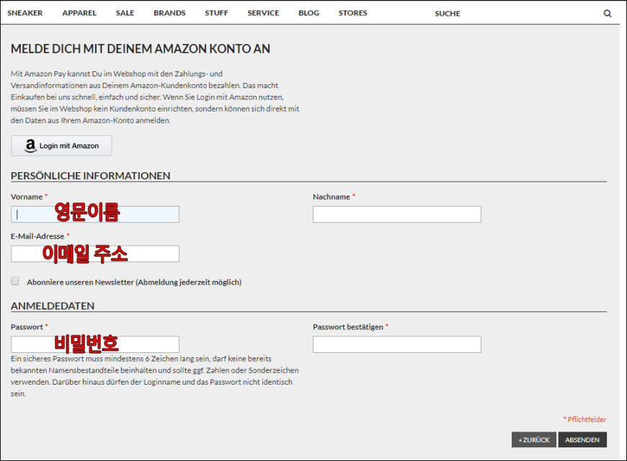Focus the Vorname input field
This screenshot has width=627, height=461.
pos(95,215)
